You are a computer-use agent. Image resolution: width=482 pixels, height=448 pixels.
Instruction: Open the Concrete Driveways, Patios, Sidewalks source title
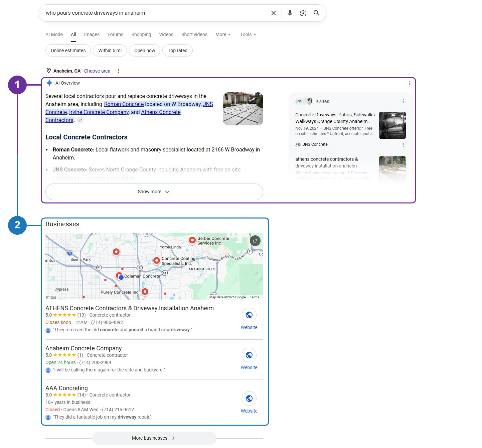pyautogui.click(x=335, y=118)
